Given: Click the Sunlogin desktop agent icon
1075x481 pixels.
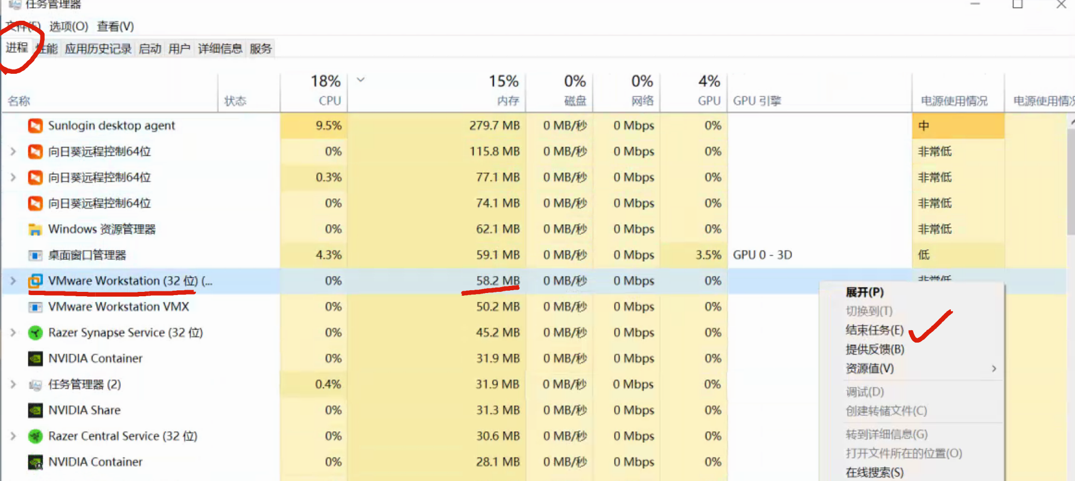Looking at the screenshot, I should [x=35, y=126].
